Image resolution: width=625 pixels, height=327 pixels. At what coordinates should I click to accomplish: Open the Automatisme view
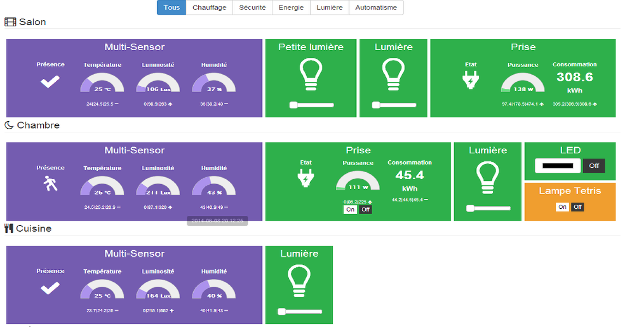[x=376, y=7]
